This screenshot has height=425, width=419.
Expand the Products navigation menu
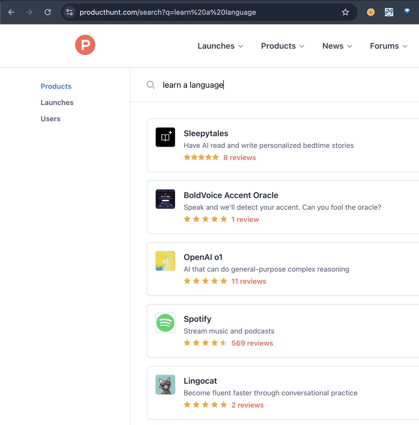(283, 46)
